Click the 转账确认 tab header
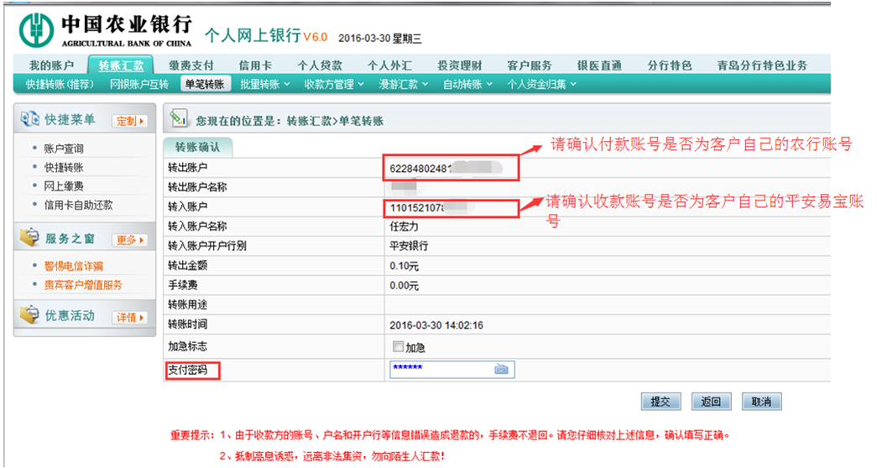This screenshot has width=877, height=468. click(197, 147)
